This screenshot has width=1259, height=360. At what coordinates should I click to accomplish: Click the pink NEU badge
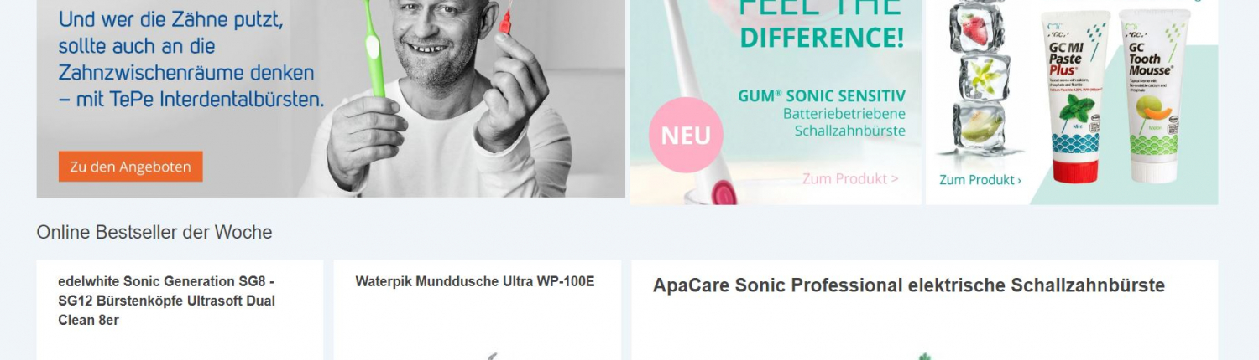pyautogui.click(x=686, y=135)
